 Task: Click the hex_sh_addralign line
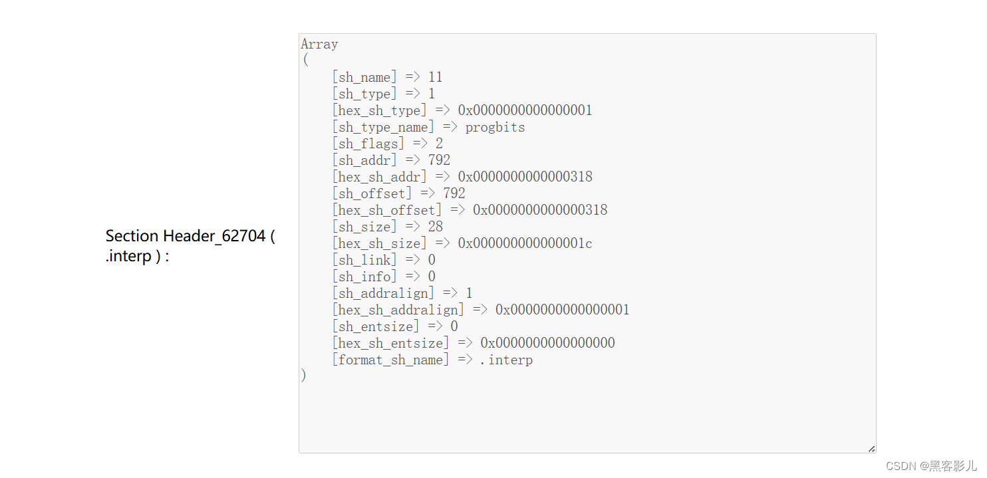click(x=480, y=310)
